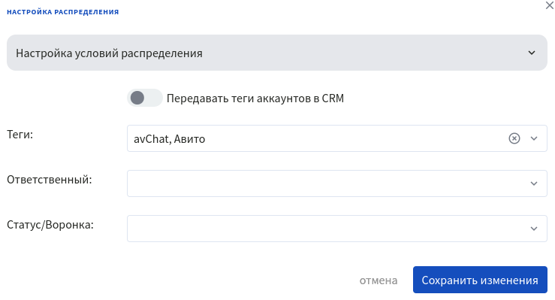Click the 'Настройка условий распределения' header bar
The height and width of the screenshot is (300, 555).
(277, 53)
